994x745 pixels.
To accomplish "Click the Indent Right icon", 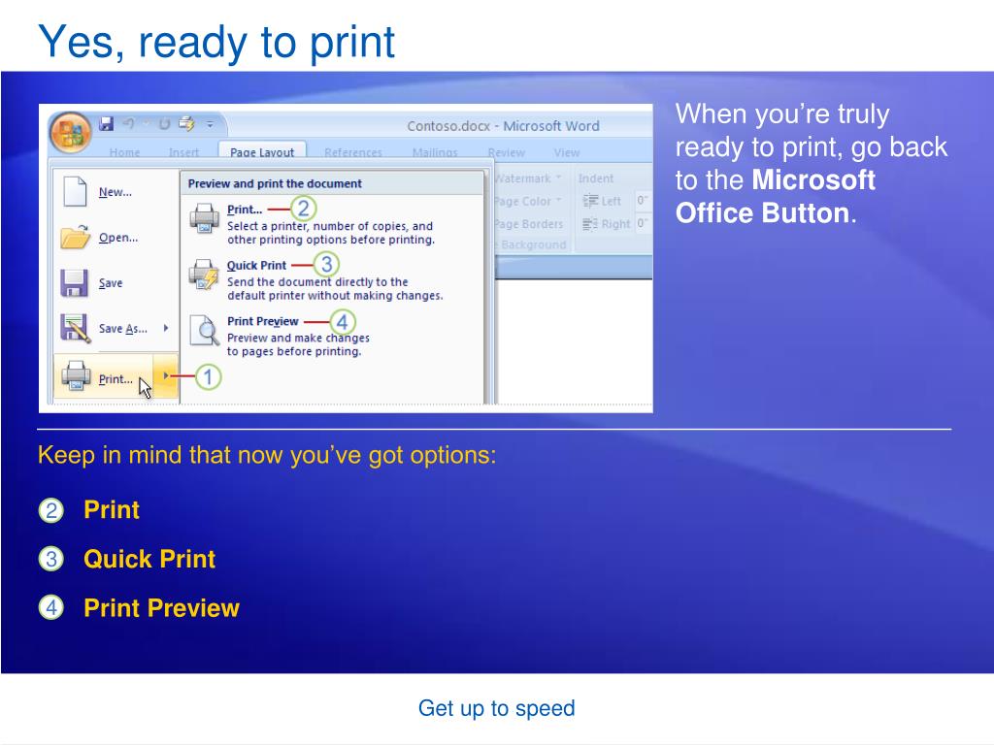I will pyautogui.click(x=590, y=224).
